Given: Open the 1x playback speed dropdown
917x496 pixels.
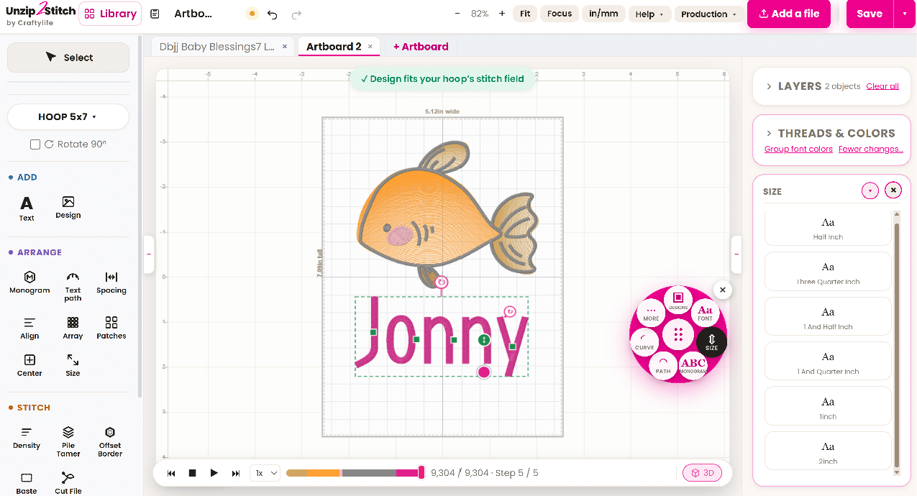Looking at the screenshot, I should (x=264, y=473).
